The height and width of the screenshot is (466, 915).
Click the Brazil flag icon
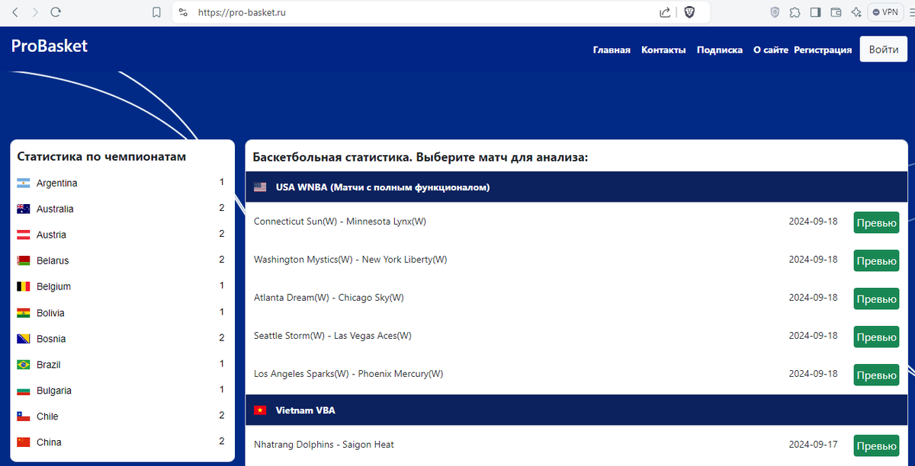pos(23,365)
